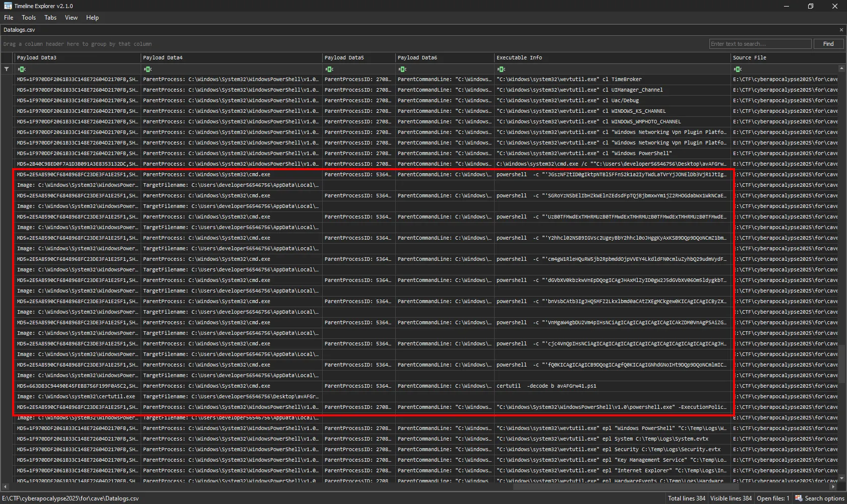The height and width of the screenshot is (504, 847).
Task: Open the Tools menu
Action: [x=29, y=18]
